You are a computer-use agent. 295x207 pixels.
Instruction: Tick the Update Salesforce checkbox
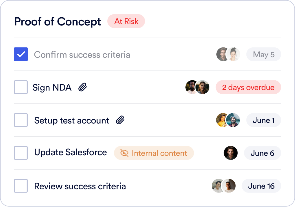pos(21,153)
